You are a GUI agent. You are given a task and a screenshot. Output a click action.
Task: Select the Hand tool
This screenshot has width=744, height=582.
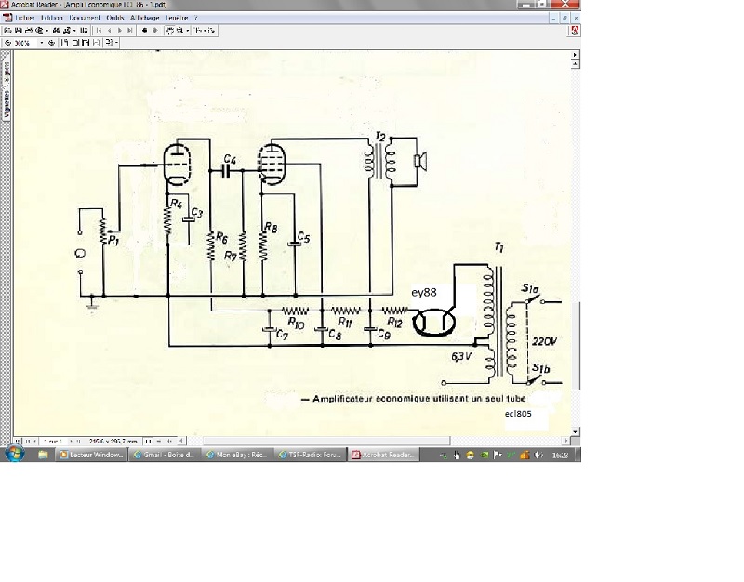point(170,31)
